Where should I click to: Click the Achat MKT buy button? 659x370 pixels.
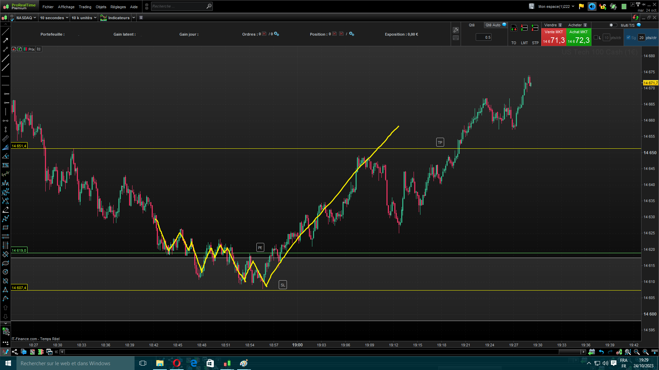click(578, 37)
